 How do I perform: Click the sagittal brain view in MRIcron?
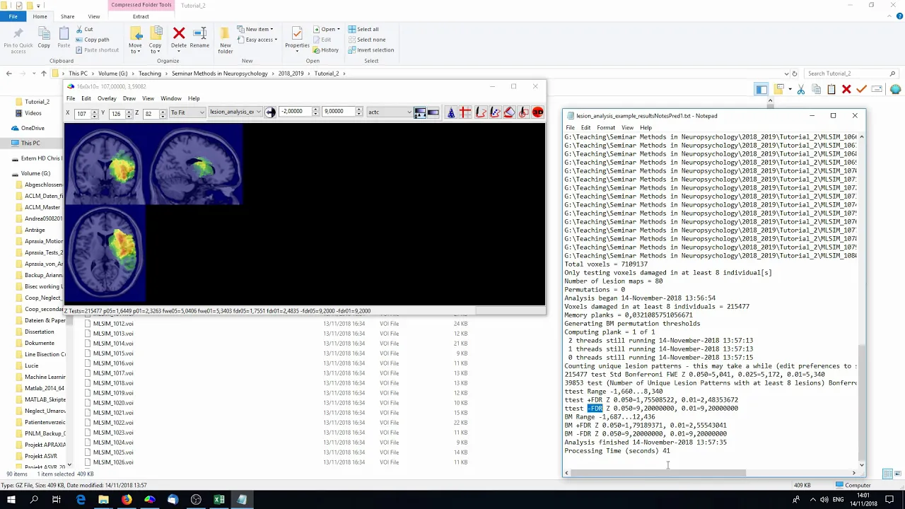[x=194, y=164]
